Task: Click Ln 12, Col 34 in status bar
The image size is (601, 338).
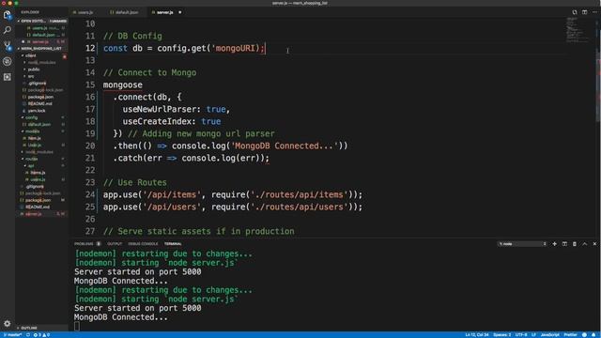Action: coord(477,335)
